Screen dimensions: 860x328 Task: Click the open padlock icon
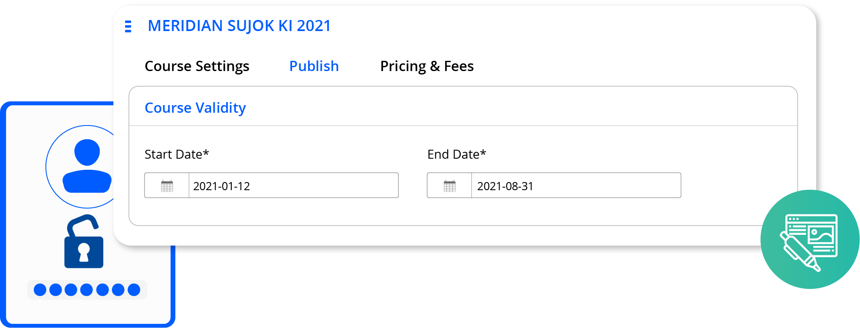tap(84, 241)
